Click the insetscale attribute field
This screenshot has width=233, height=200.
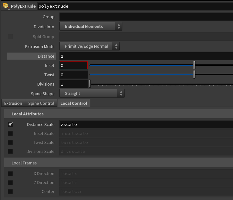pyautogui.click(x=146, y=133)
